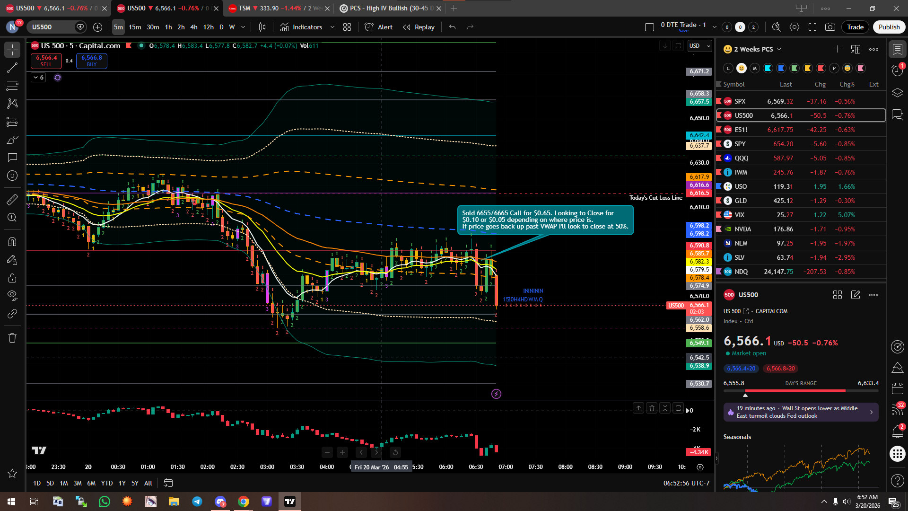Screen dimensions: 908x511
Task: Open the USD currency dropdown
Action: [699, 46]
